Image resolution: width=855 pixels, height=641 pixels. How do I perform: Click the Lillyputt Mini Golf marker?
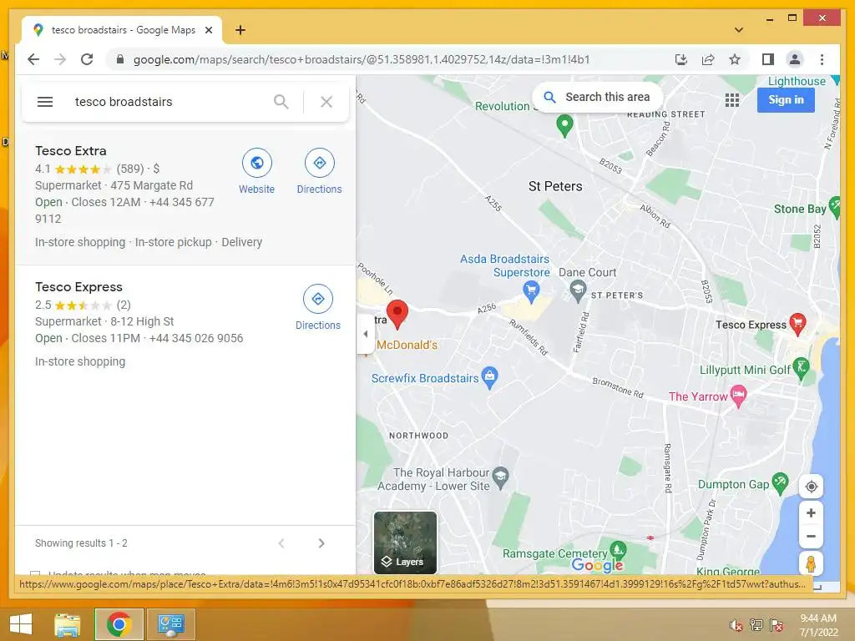(801, 368)
